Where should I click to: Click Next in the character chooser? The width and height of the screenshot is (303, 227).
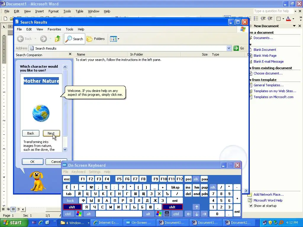[51, 133]
